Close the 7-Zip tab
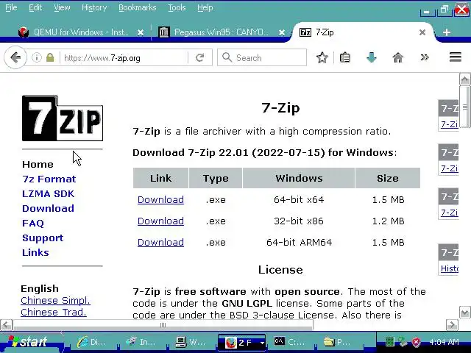This screenshot has height=353, width=471. [x=422, y=32]
